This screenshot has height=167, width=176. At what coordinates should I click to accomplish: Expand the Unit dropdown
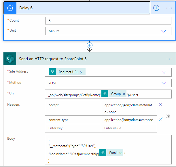tap(164, 31)
